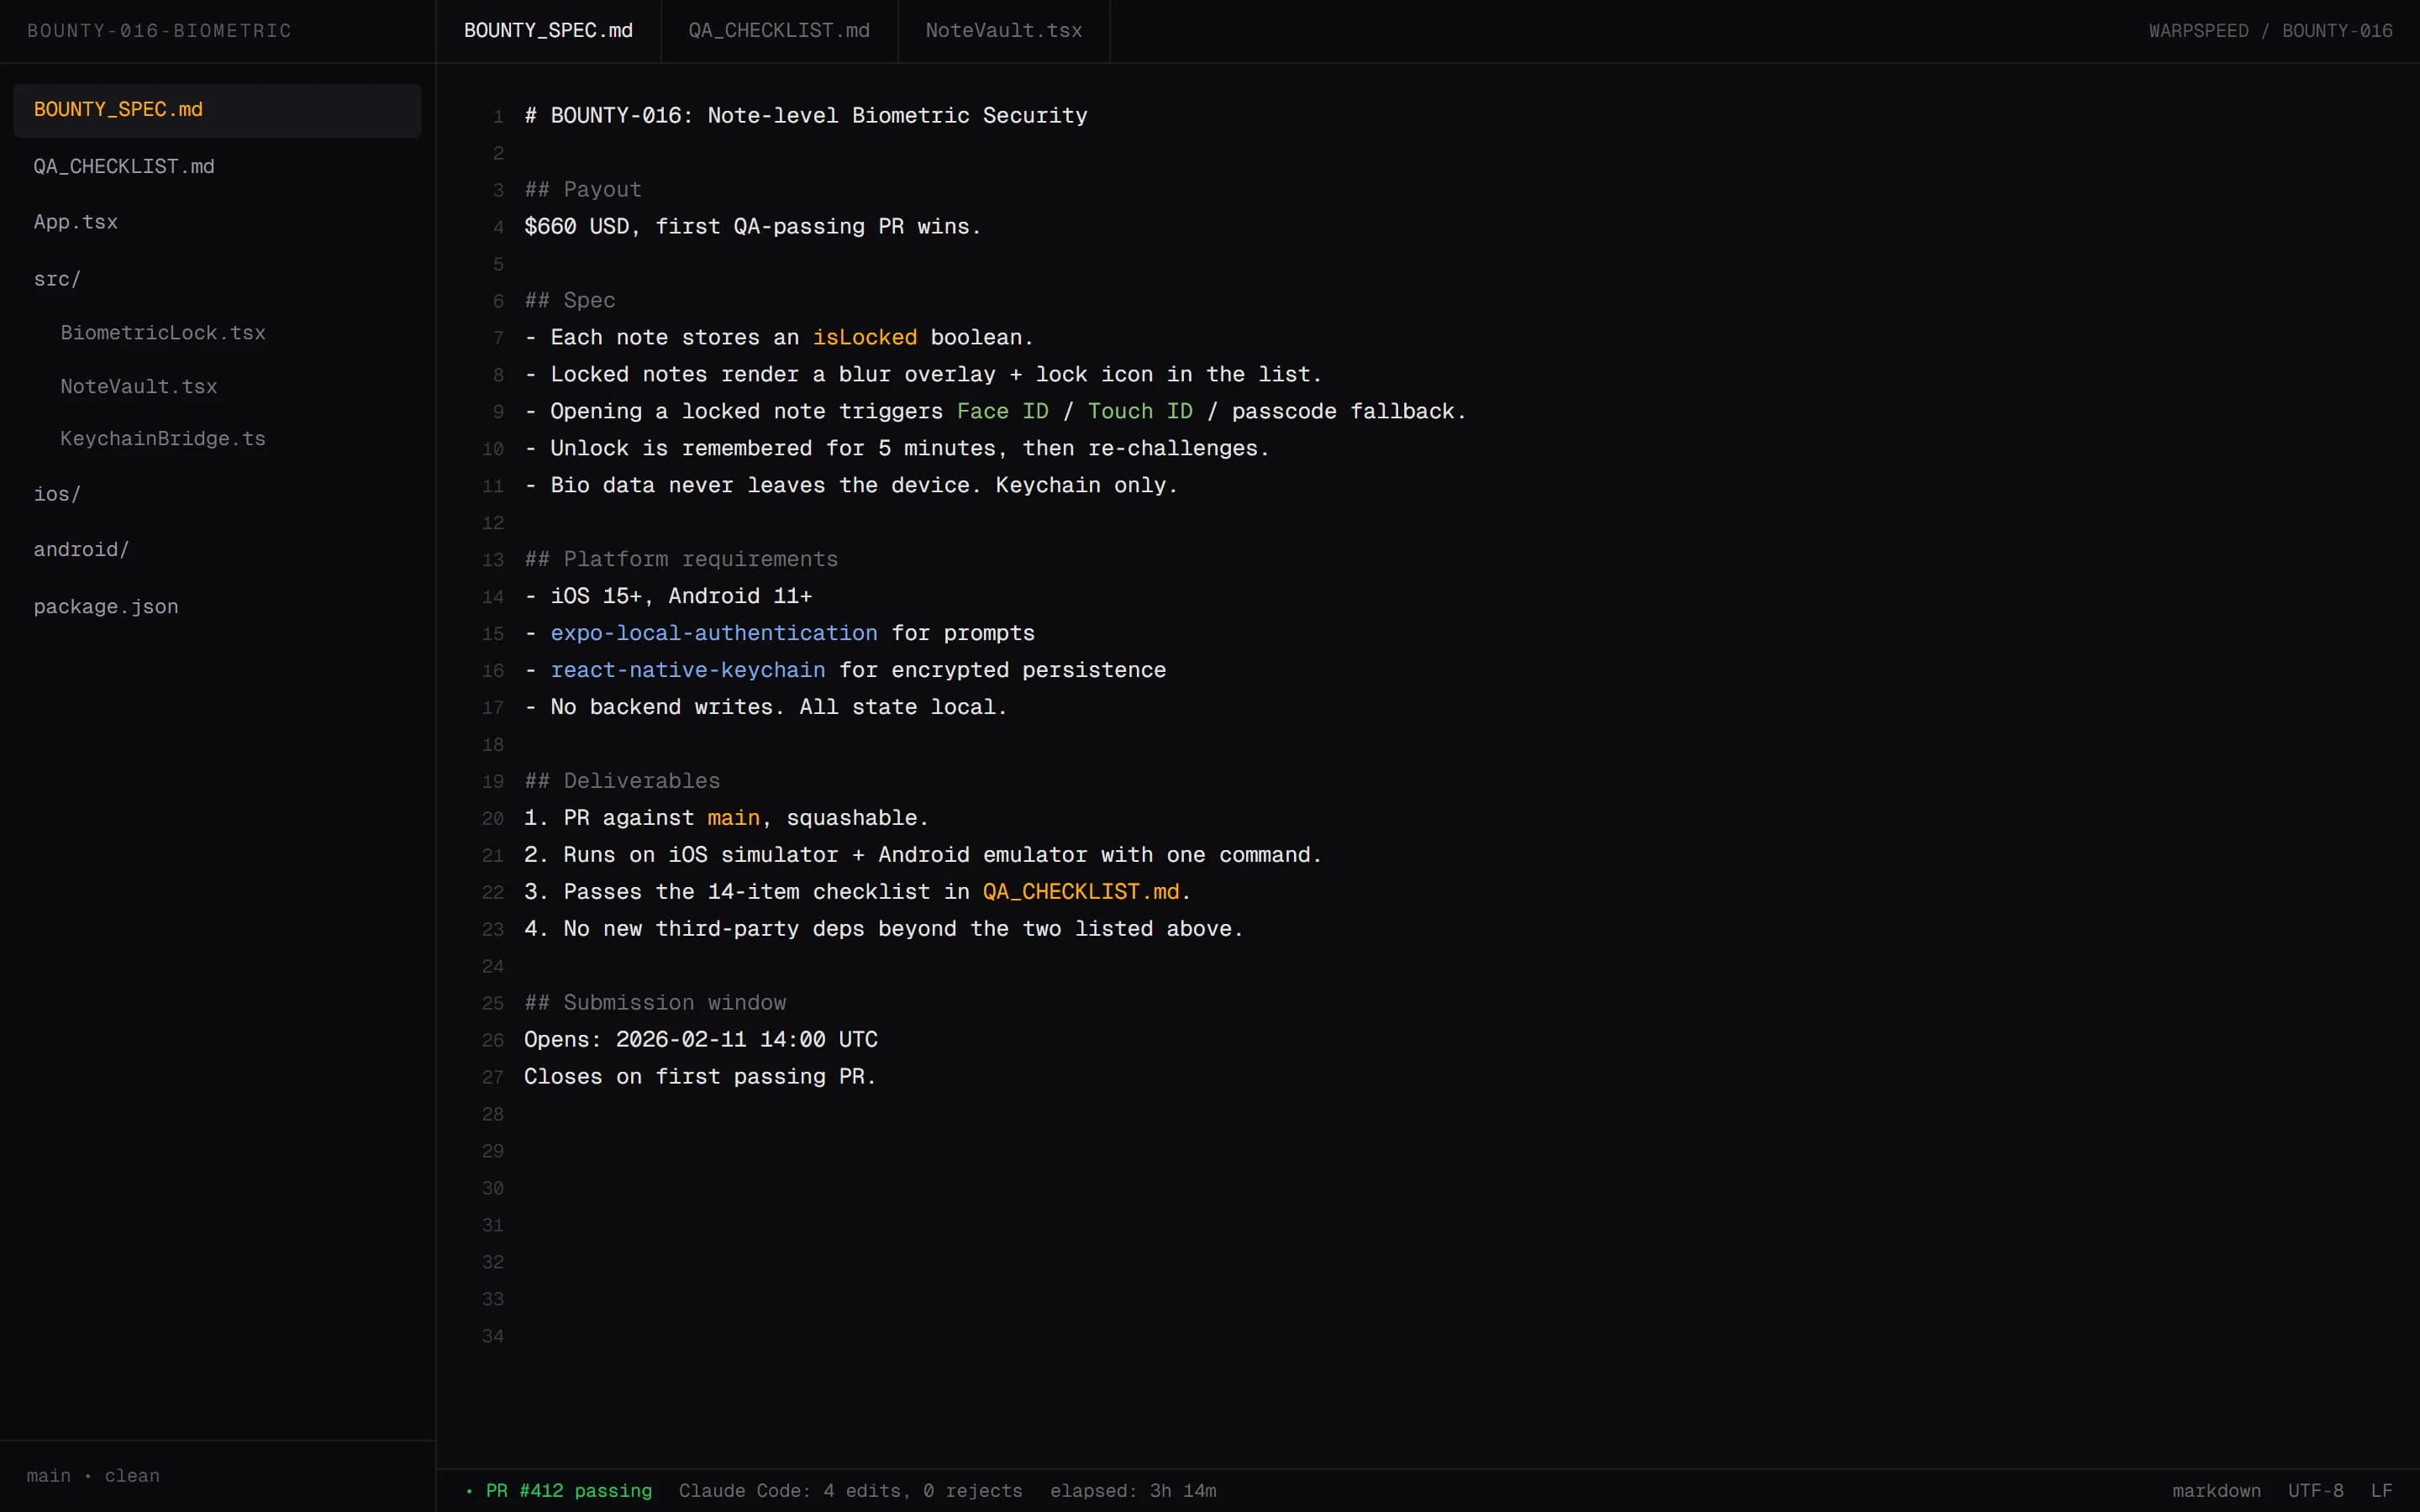Click the UTF-8 encoding indicator
Image resolution: width=2420 pixels, height=1512 pixels.
[2316, 1490]
